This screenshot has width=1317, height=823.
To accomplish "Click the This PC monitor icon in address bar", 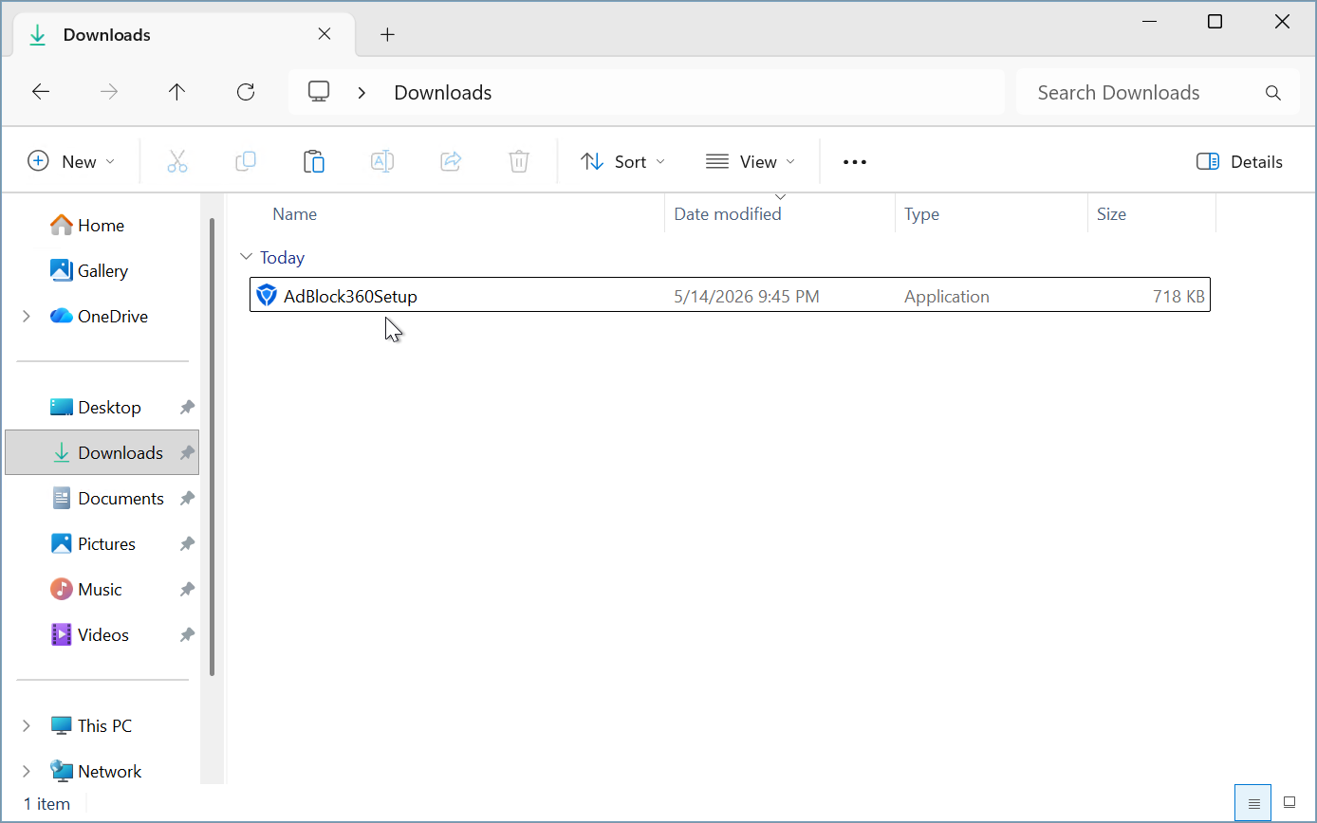I will pyautogui.click(x=319, y=92).
